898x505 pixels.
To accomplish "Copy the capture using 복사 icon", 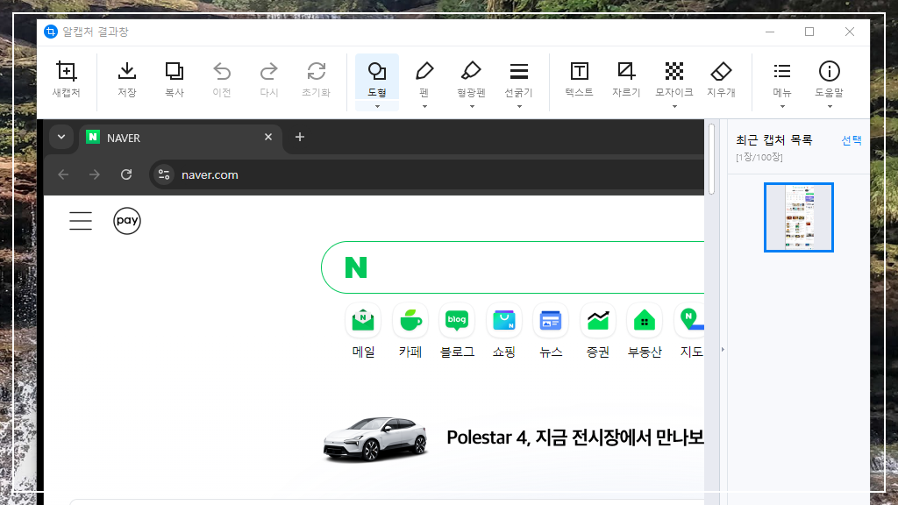I will (x=175, y=71).
